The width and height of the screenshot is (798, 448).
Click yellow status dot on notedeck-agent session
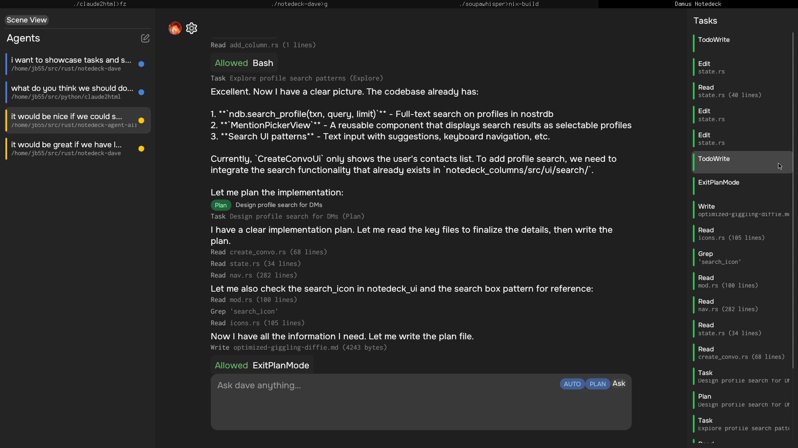point(141,121)
